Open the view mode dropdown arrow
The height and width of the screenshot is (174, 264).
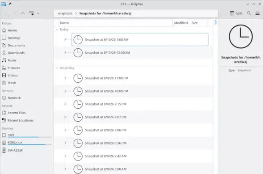click(38, 13)
